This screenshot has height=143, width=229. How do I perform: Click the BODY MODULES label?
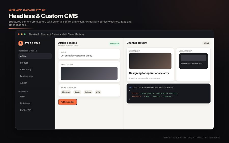pos(68,88)
